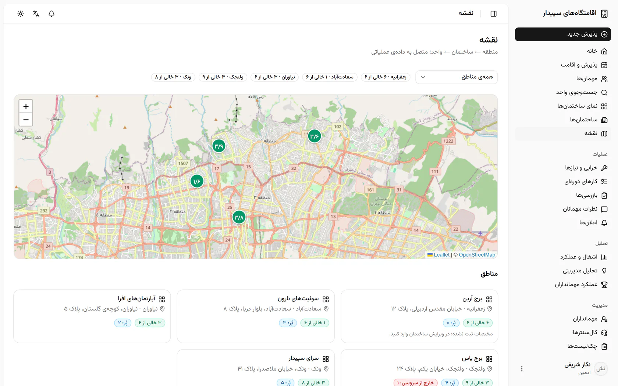Click the نظرات مهمان comment icon
Viewport: 618px width, 386px height.
coord(604,209)
